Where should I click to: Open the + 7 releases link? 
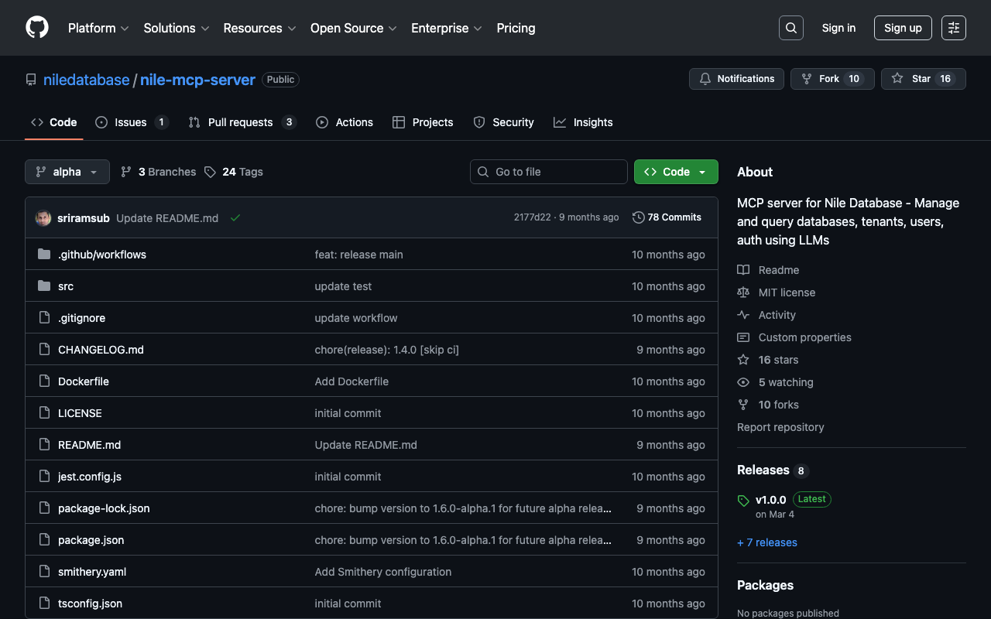tap(766, 542)
